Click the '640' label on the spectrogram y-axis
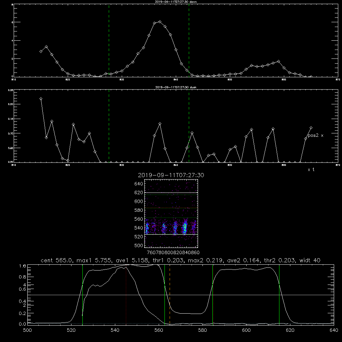Viewport: 342px width, 342px height. click(x=139, y=184)
